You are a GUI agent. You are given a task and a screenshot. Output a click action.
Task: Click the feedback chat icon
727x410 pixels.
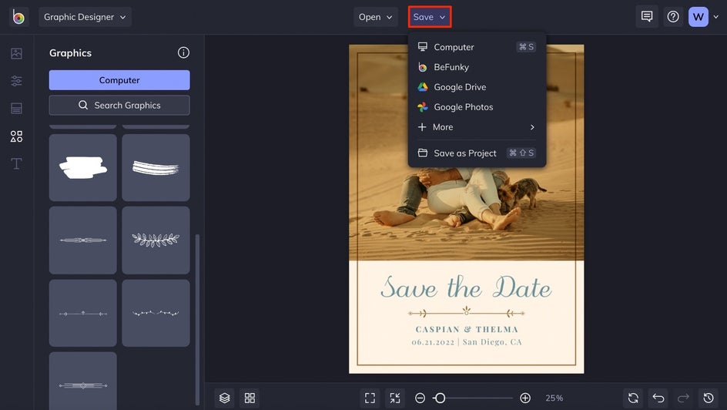tap(647, 17)
